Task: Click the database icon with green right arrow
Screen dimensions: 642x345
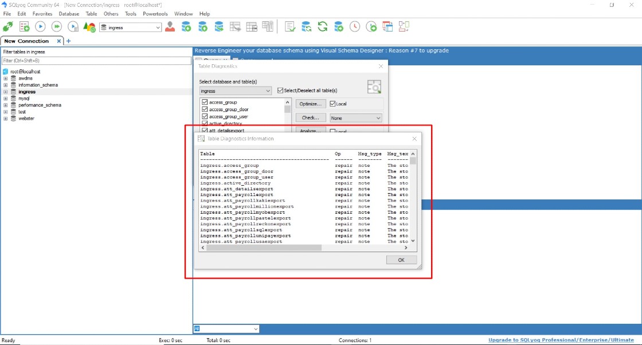Action: point(339,27)
